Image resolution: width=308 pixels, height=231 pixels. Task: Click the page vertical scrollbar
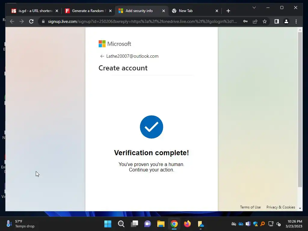[x=300, y=109]
